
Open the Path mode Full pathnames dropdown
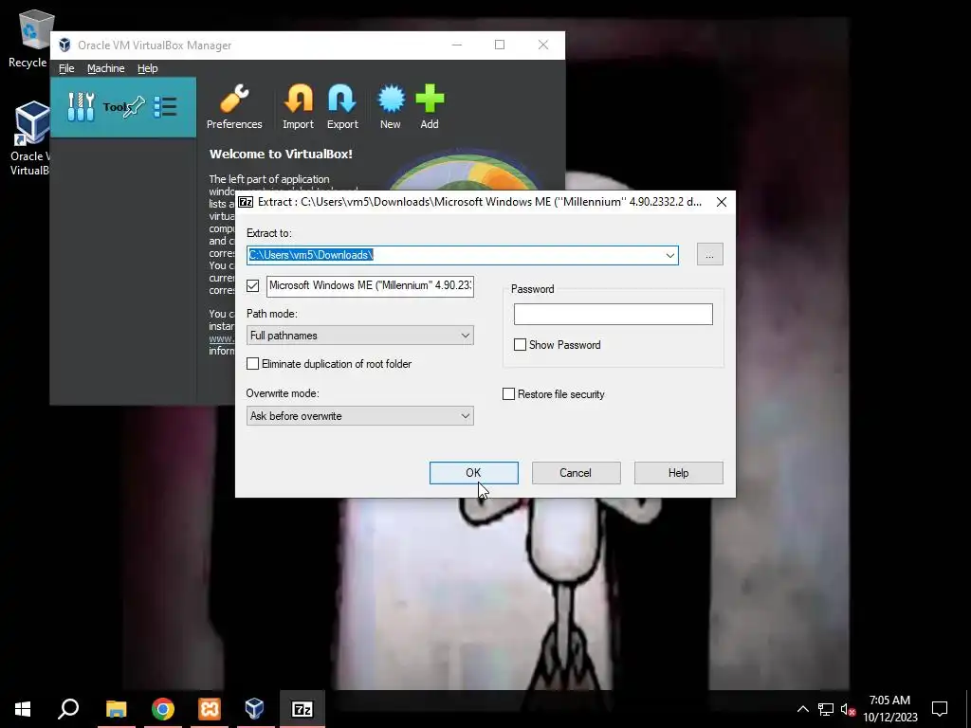pos(359,336)
